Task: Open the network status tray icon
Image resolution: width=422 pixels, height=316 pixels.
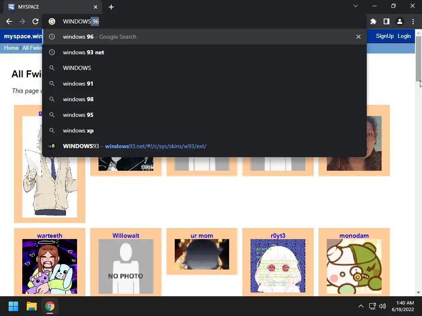Action: [372, 306]
